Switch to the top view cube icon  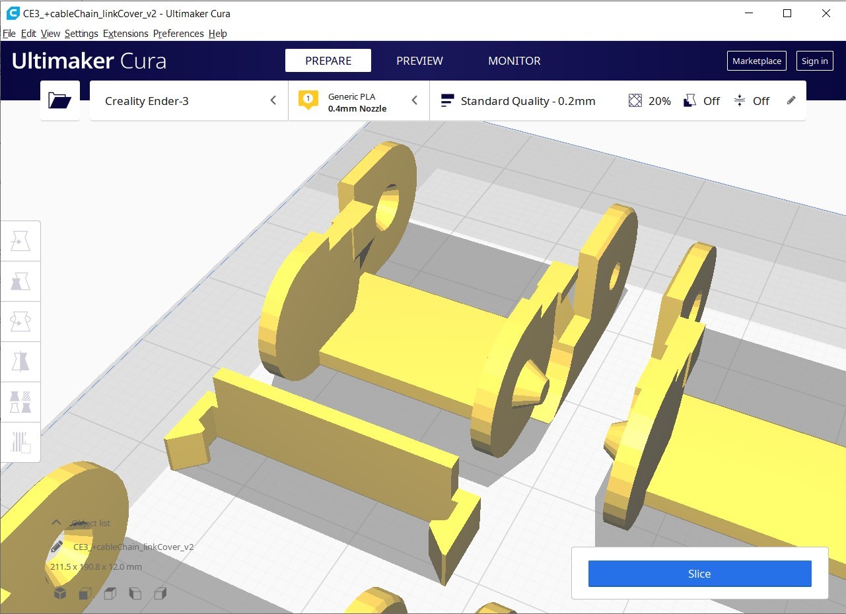(110, 594)
